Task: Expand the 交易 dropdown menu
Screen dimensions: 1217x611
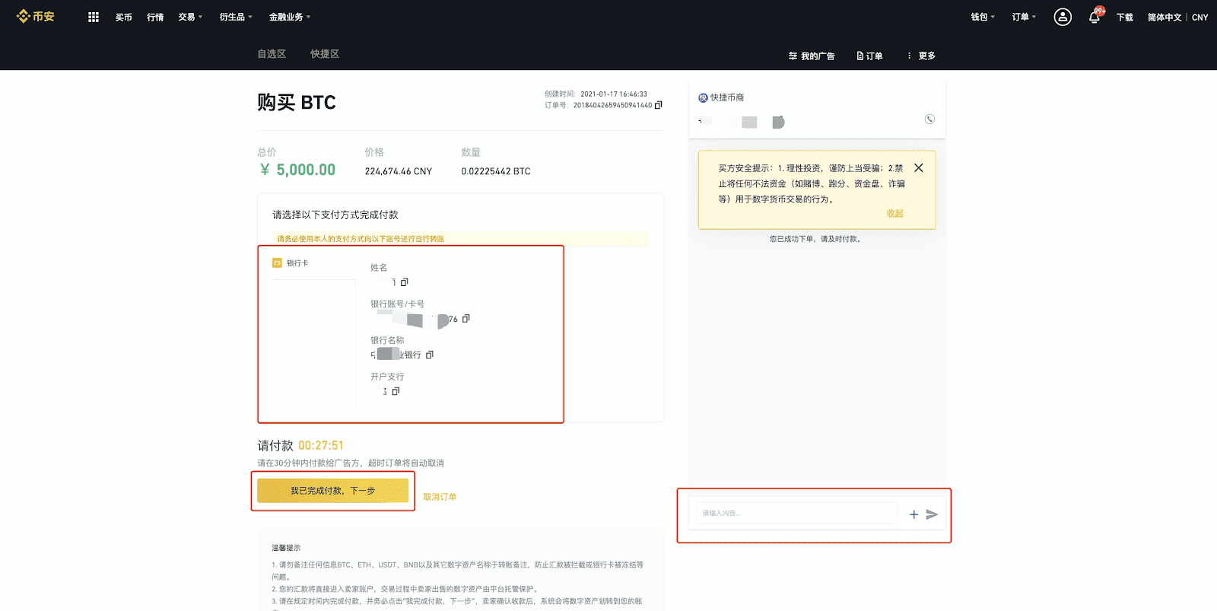Action: coord(190,17)
